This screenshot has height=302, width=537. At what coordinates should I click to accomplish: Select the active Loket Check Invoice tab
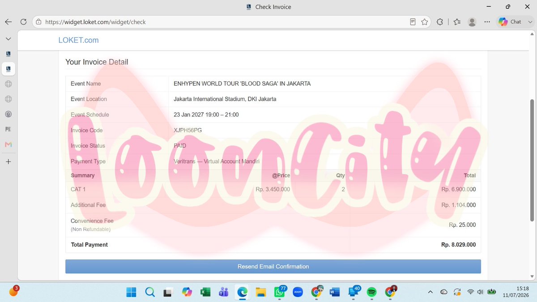[x=8, y=69]
